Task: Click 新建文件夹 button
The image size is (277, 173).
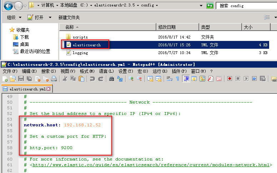Action: (x=69, y=17)
